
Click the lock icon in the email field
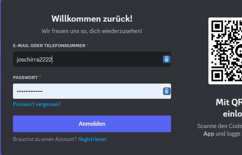click(166, 59)
